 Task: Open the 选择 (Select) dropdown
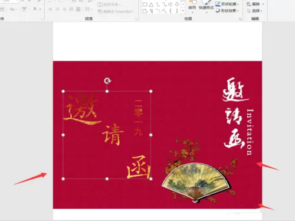coord(255,11)
